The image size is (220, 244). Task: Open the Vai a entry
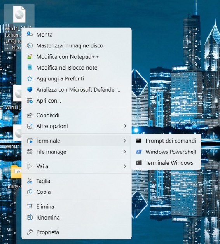point(77,166)
